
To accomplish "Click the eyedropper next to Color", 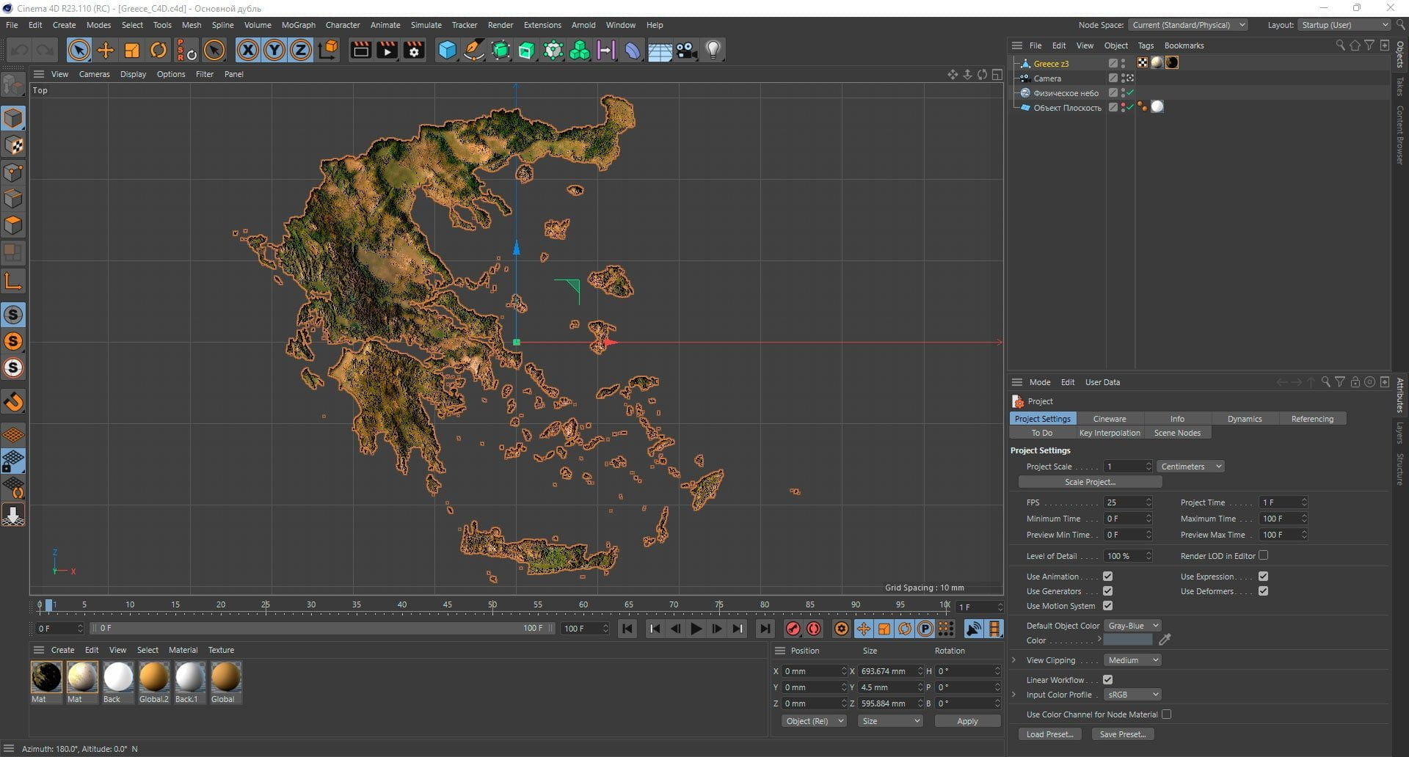I will click(x=1165, y=640).
